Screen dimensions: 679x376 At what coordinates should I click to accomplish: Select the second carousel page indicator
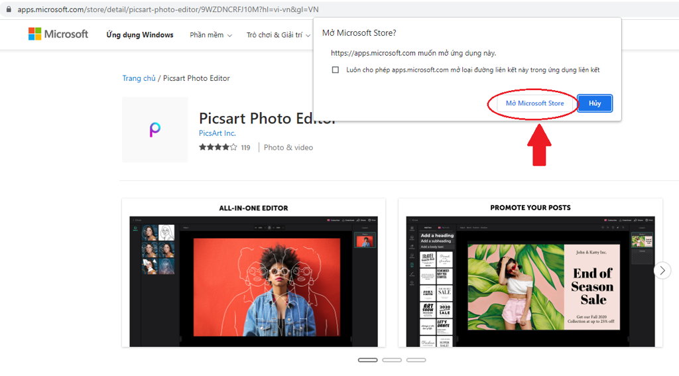point(392,360)
